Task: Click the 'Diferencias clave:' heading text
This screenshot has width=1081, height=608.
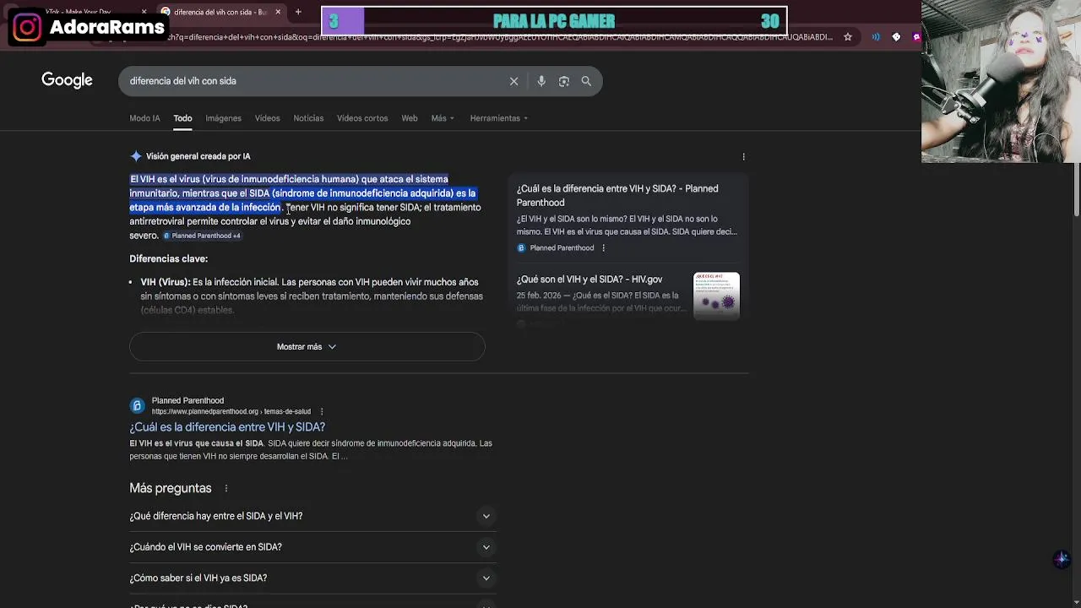Action: 168,259
